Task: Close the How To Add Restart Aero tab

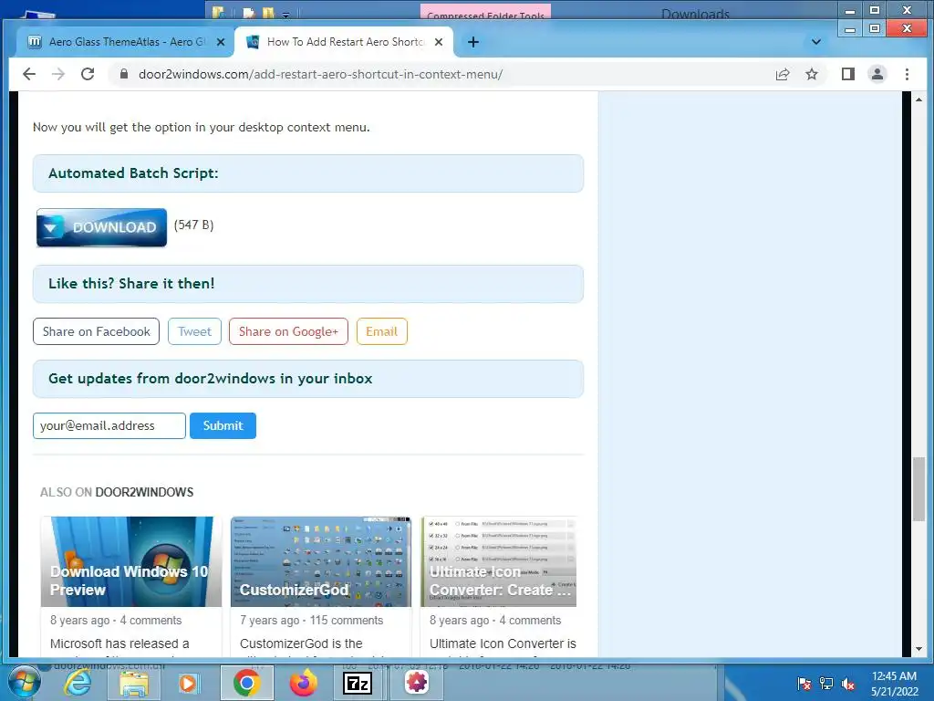Action: coord(439,42)
